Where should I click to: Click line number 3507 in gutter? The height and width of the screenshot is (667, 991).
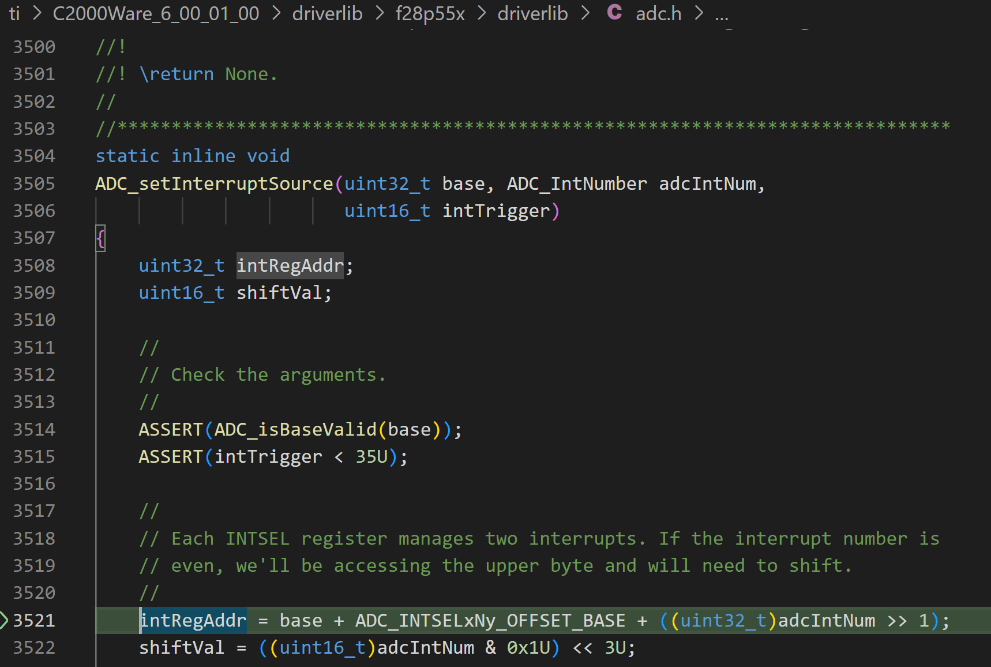(34, 238)
